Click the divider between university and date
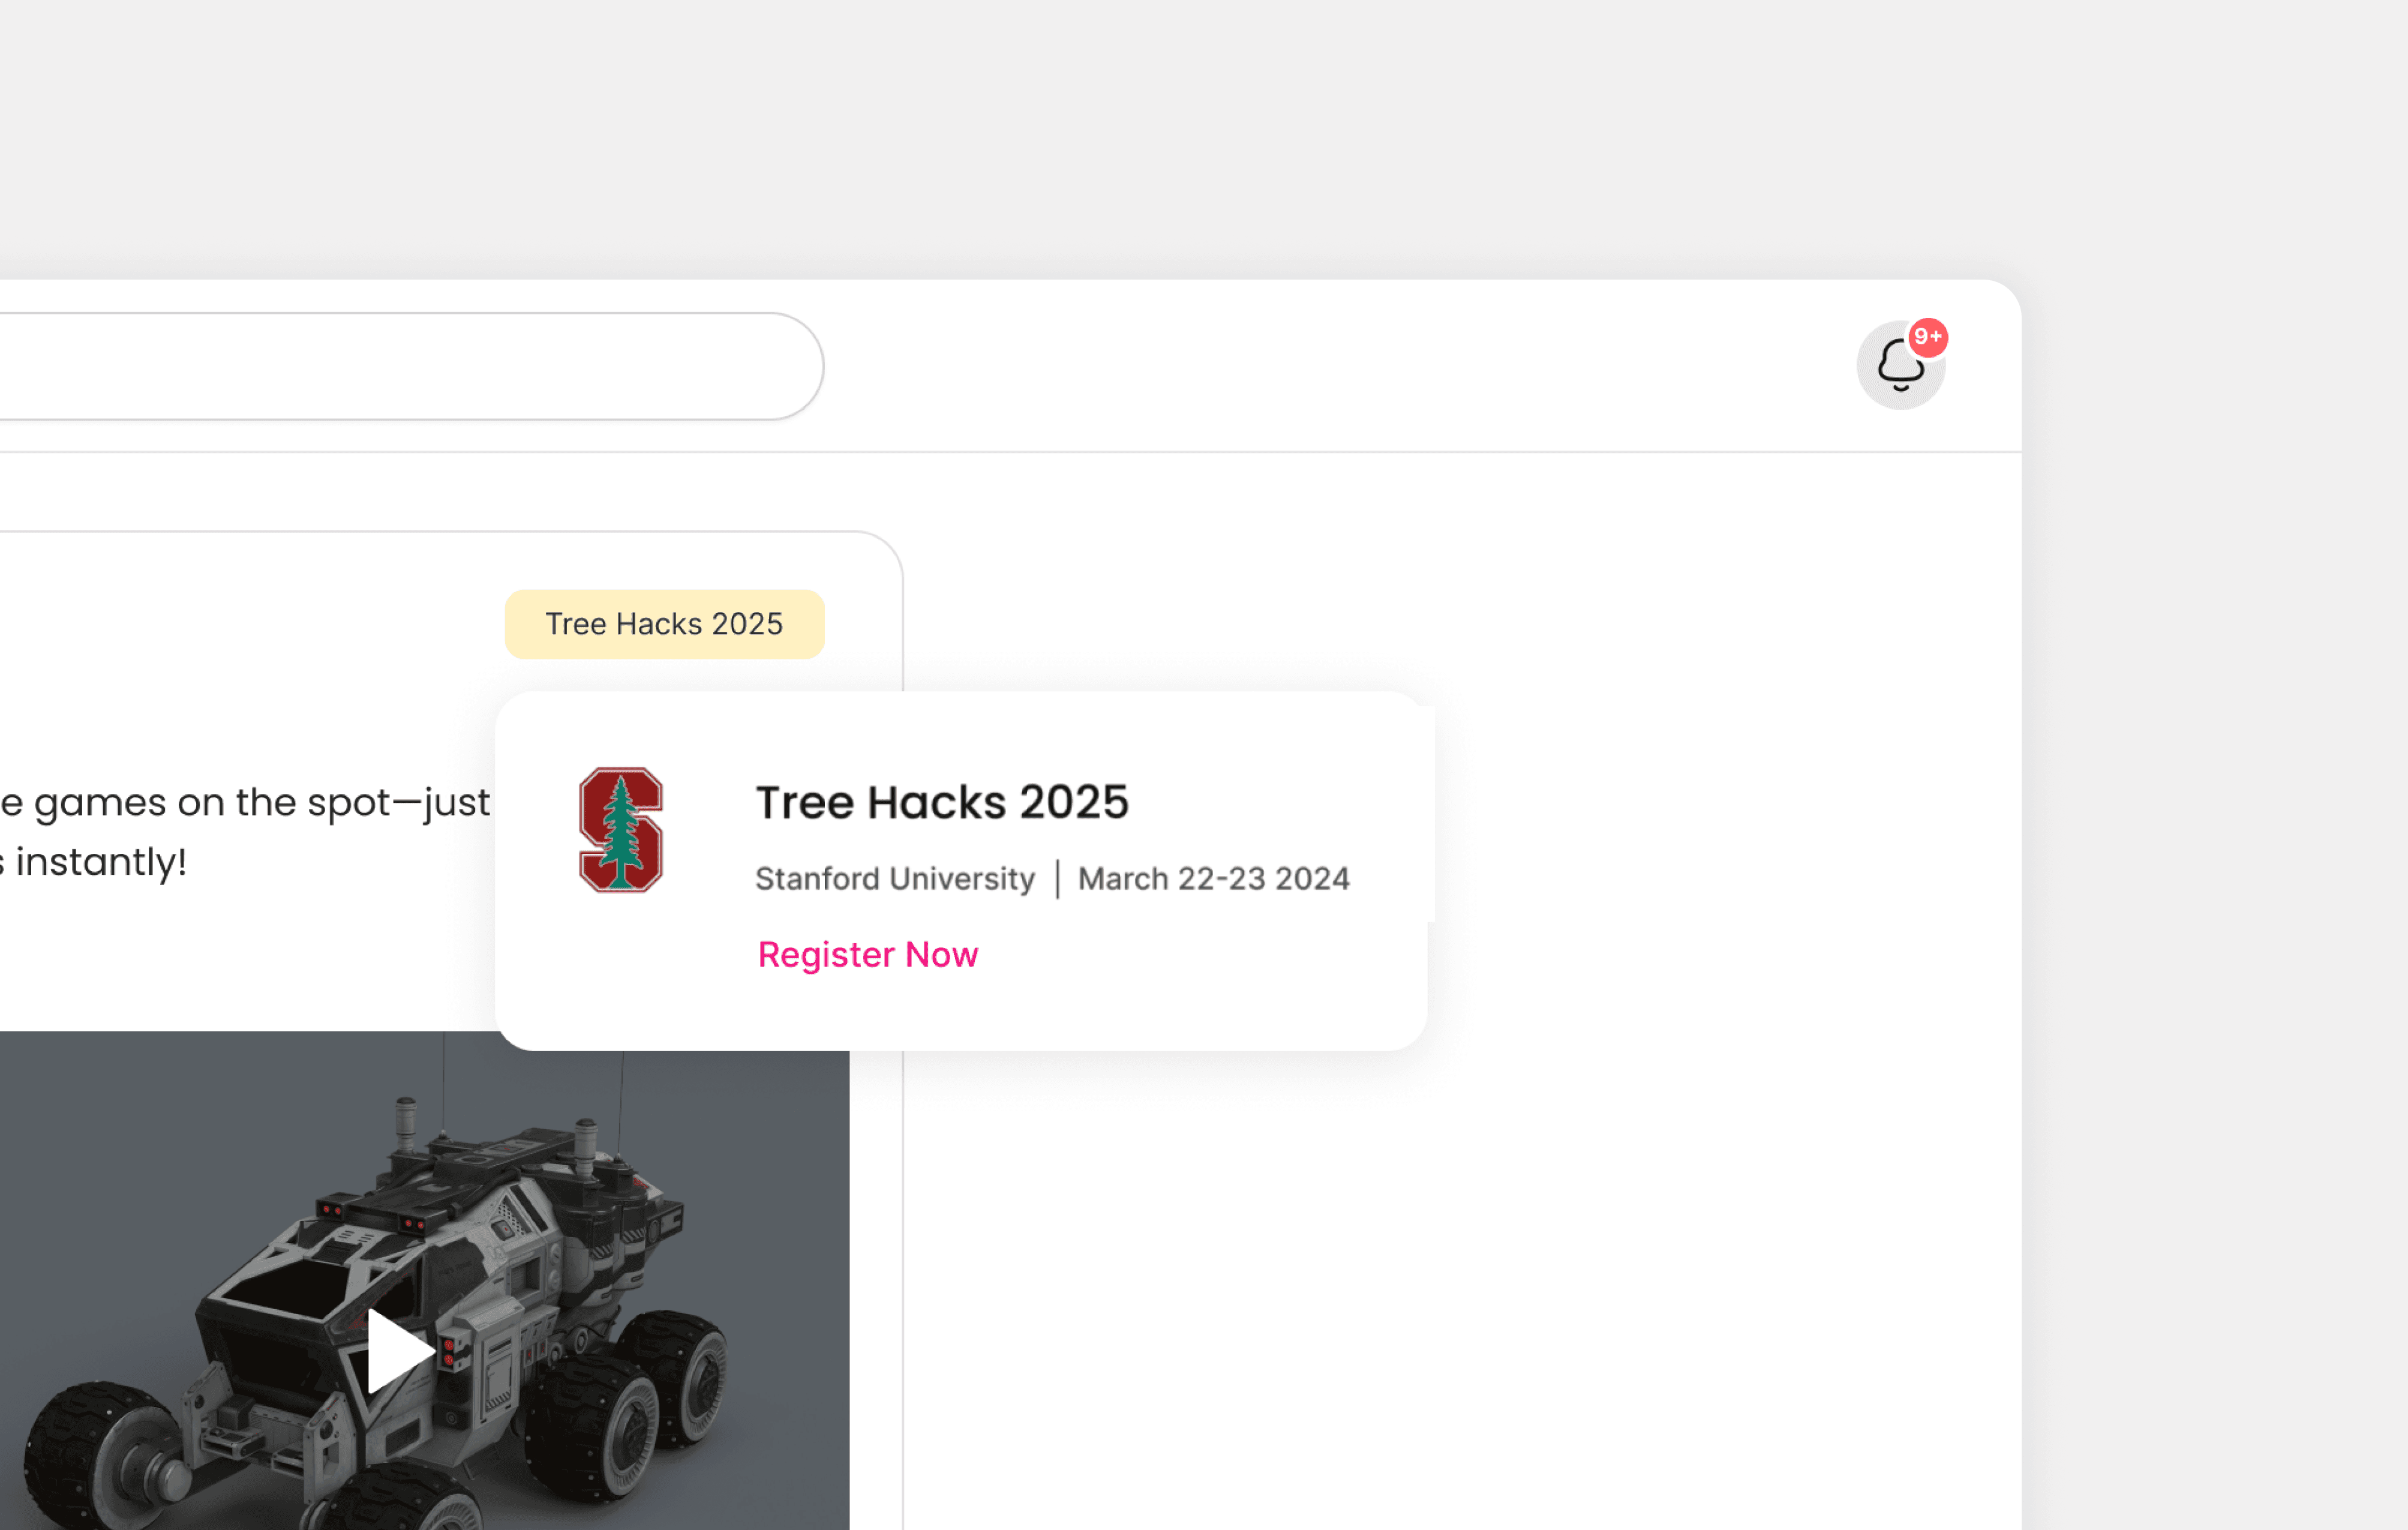 tap(1057, 879)
